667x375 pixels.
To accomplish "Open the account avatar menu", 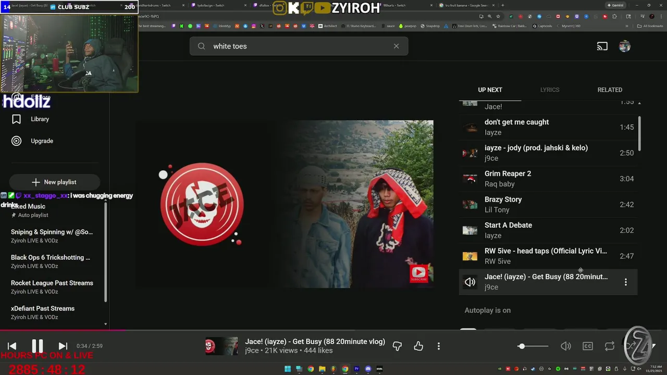I will tap(625, 46).
